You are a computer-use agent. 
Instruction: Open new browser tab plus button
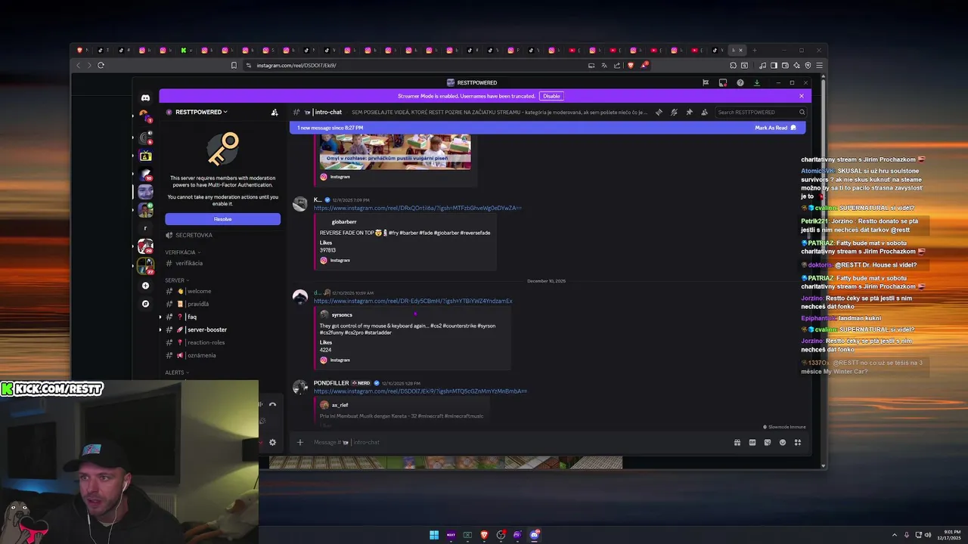coord(754,50)
